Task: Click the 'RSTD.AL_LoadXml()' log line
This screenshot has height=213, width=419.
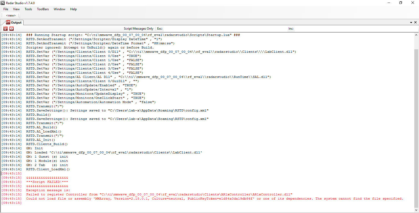Action: (44, 131)
